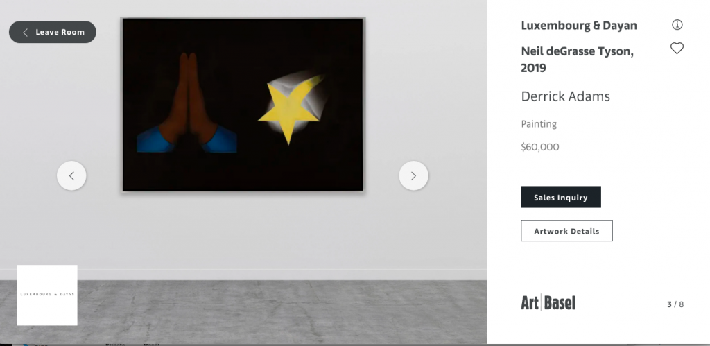The width and height of the screenshot is (710, 346).
Task: Select the Luxembourg & Dayan logo tile
Action: [47, 295]
